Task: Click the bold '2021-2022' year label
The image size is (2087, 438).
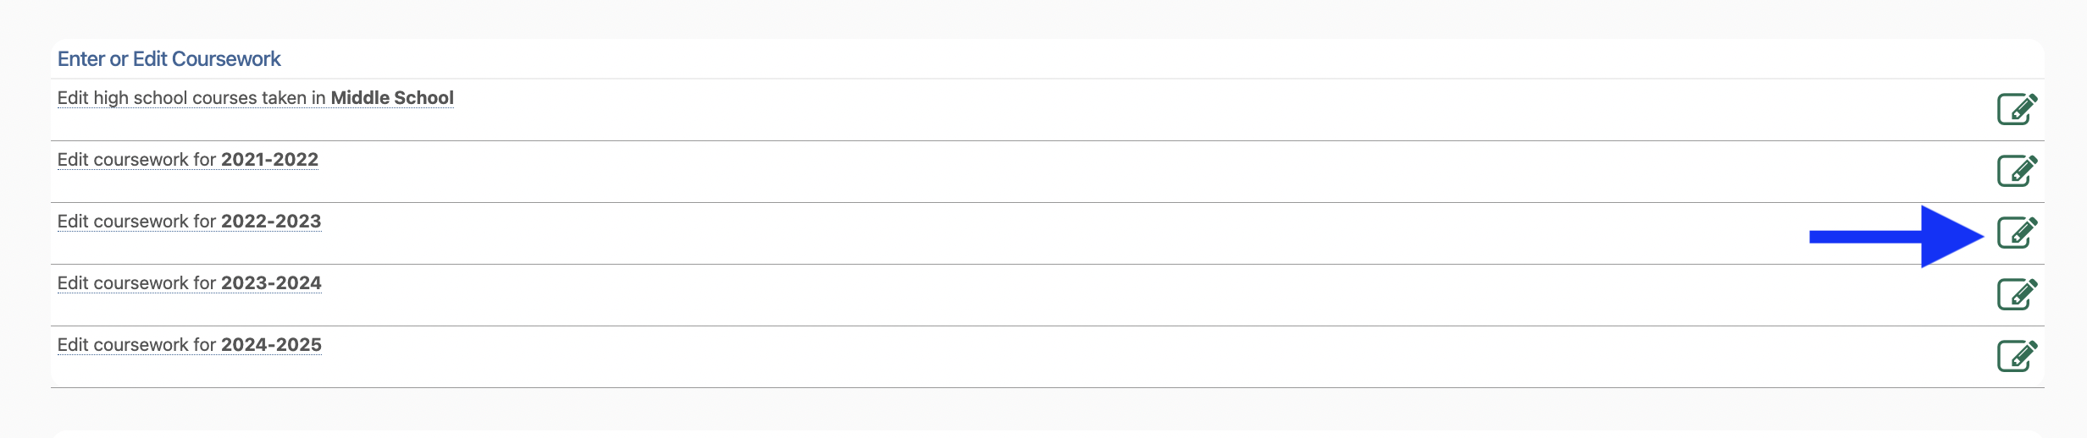Action: tap(269, 160)
